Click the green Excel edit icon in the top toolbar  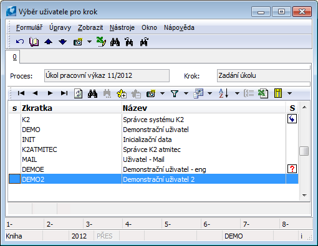click(x=101, y=42)
